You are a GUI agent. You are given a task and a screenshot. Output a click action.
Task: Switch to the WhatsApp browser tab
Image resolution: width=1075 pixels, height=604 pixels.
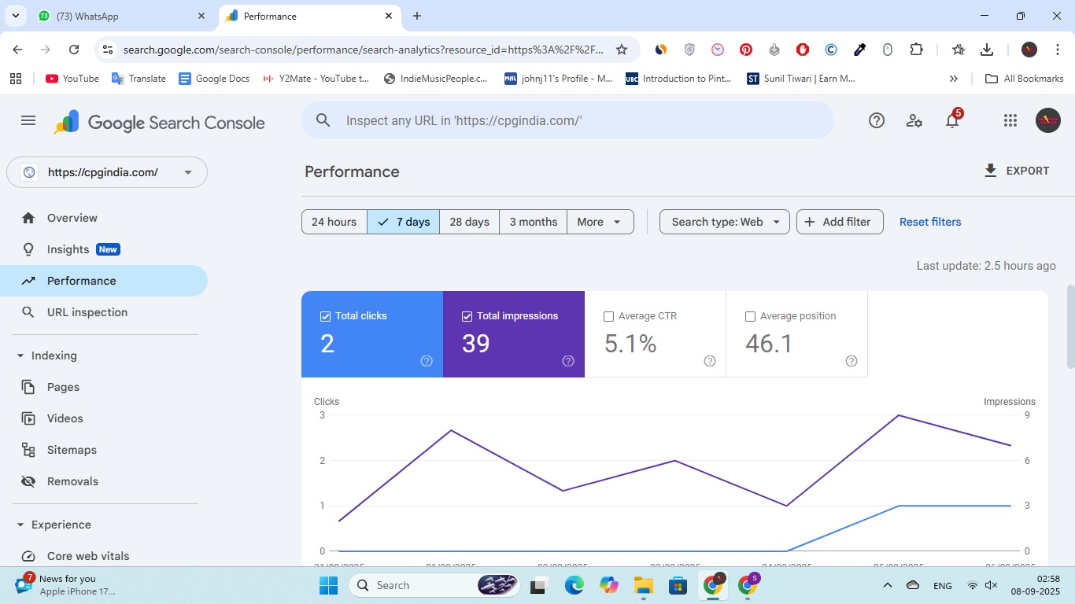pos(122,16)
